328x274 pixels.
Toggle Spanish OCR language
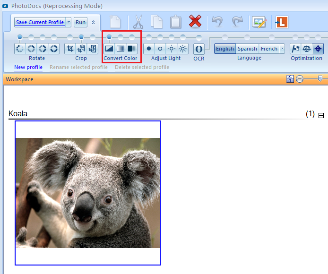coord(247,49)
